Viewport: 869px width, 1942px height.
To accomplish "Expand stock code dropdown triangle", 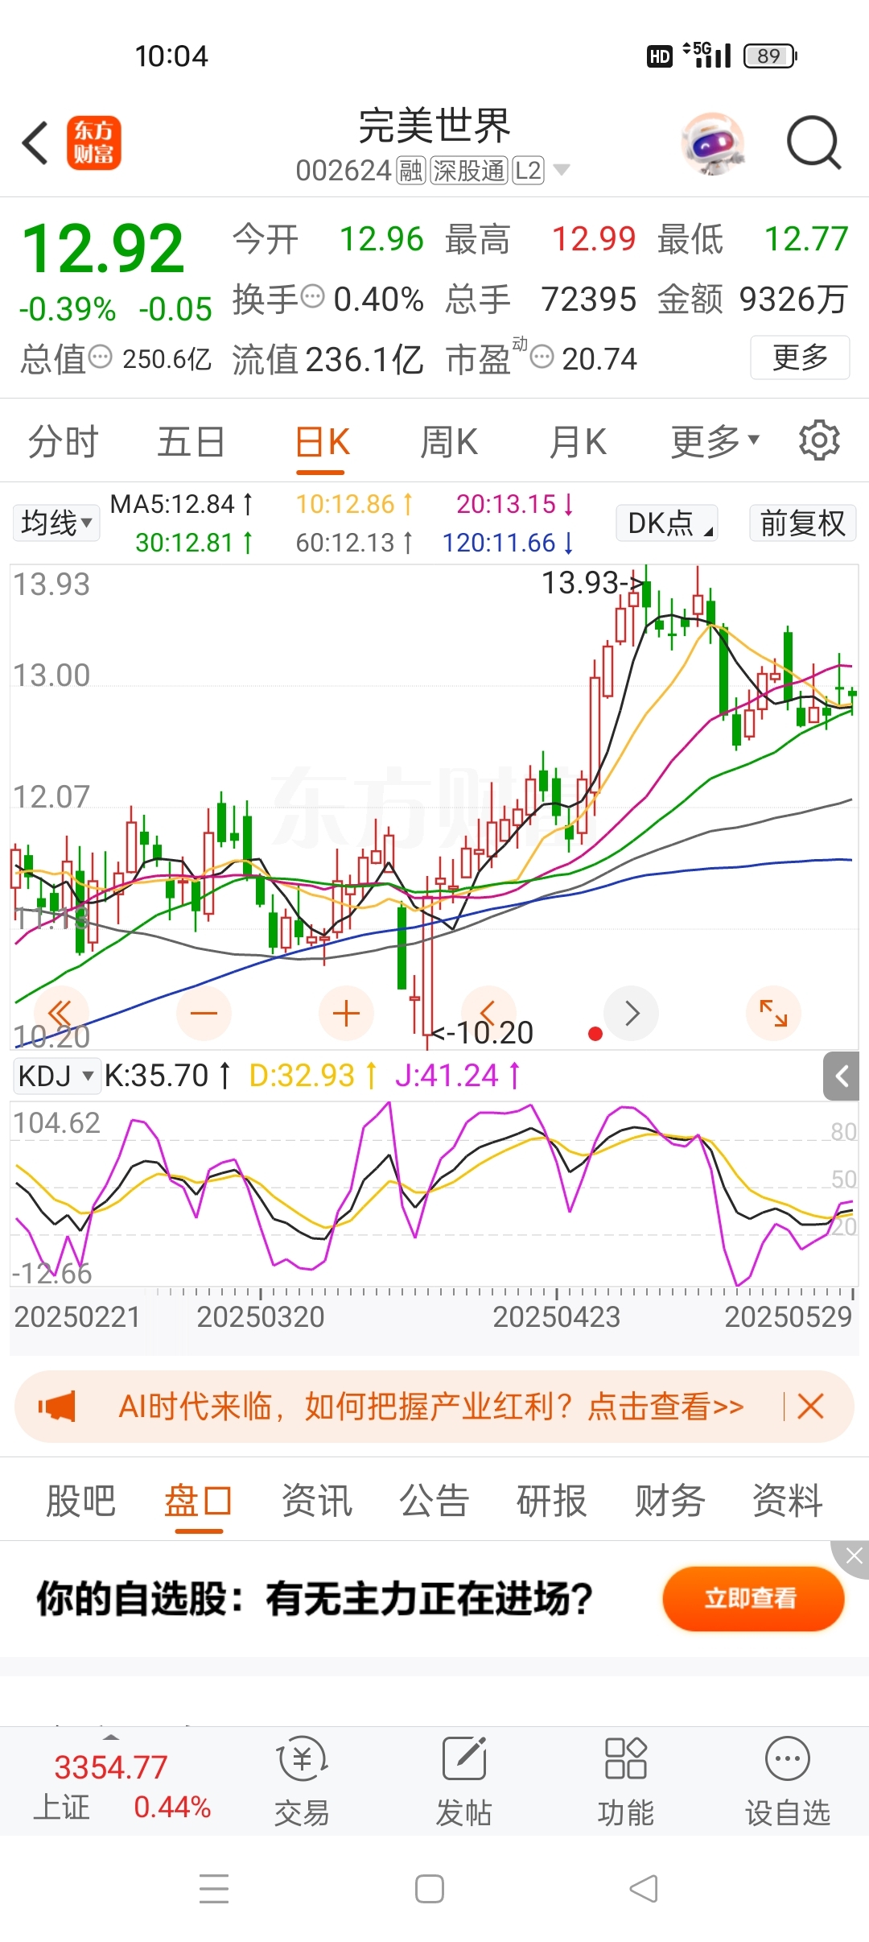I will [x=562, y=170].
